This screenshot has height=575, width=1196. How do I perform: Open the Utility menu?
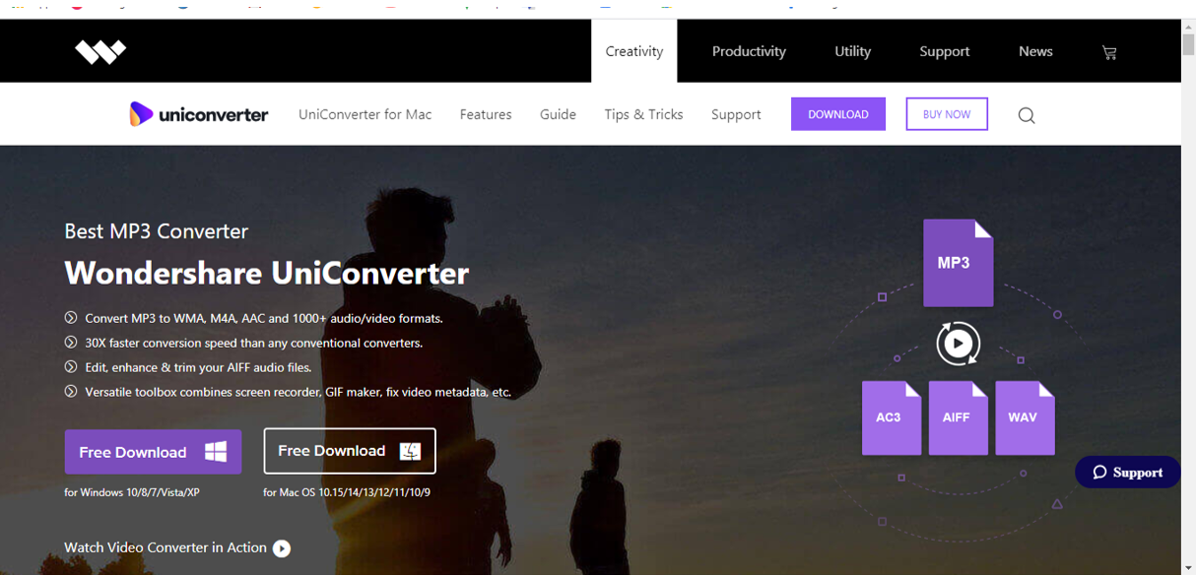[x=853, y=51]
